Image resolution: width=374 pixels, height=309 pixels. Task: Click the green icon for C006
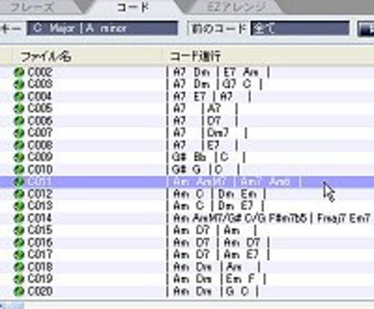[x=19, y=121]
